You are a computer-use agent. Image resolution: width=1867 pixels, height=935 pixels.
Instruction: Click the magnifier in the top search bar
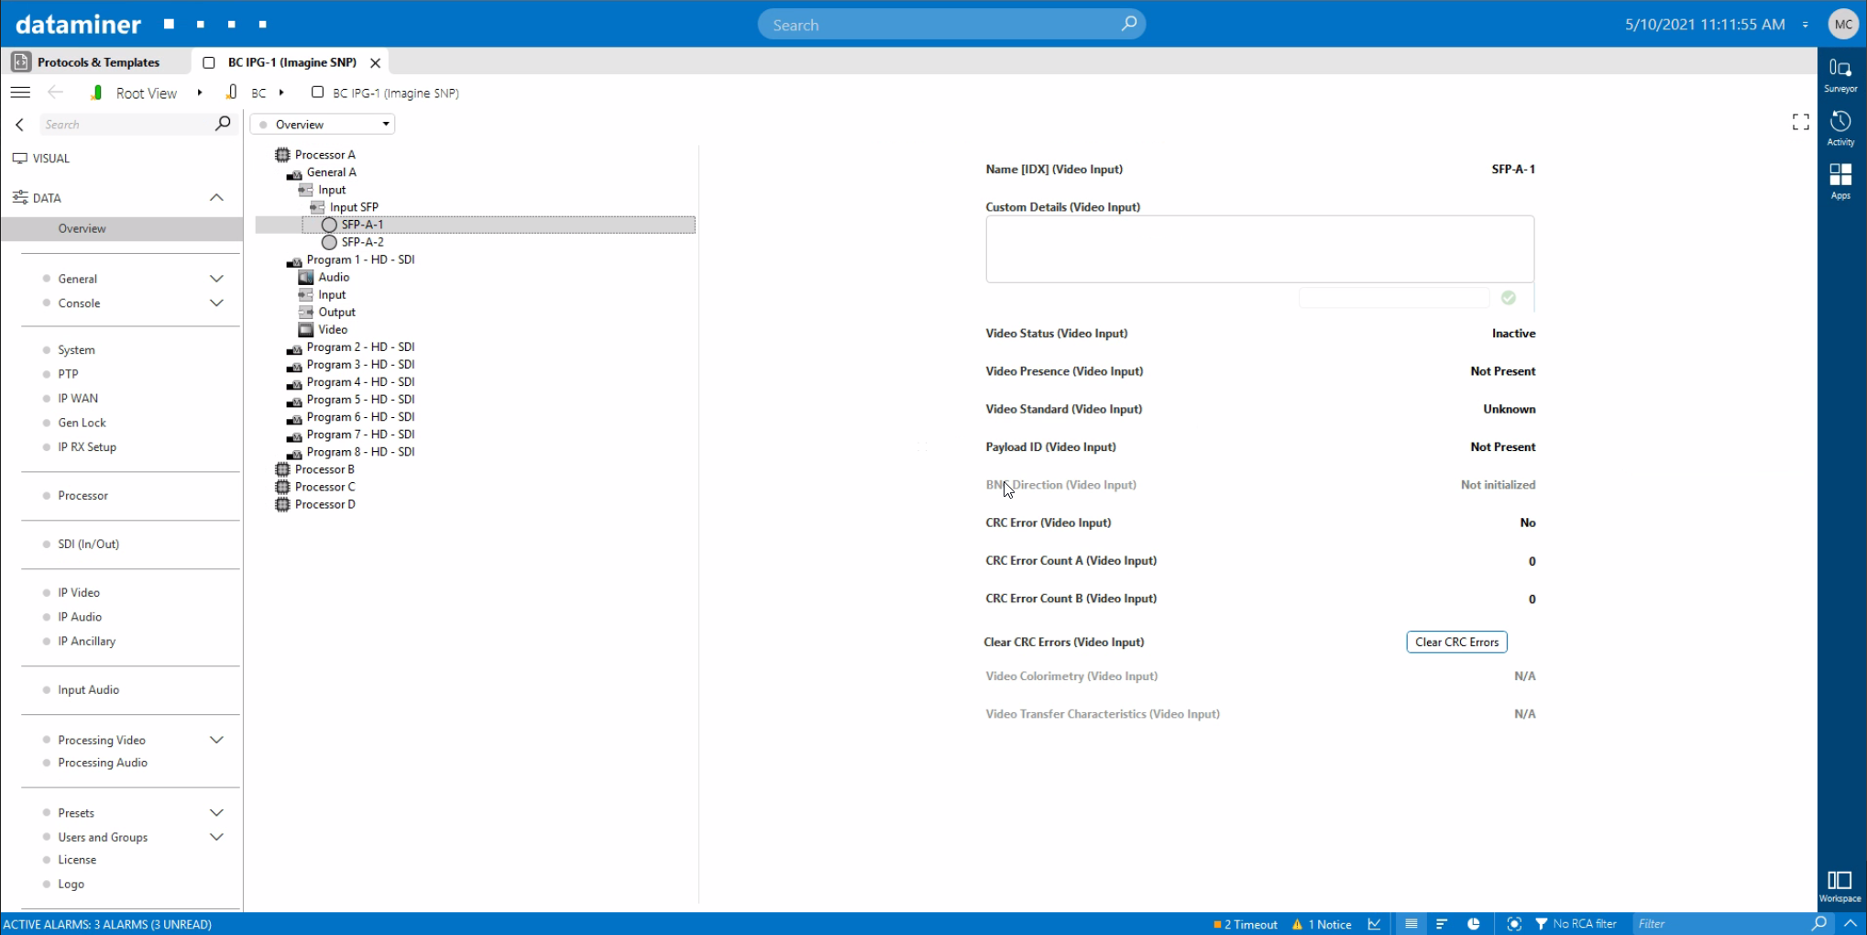[x=1128, y=24]
